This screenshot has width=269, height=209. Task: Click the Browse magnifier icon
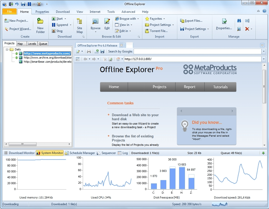click(95, 21)
